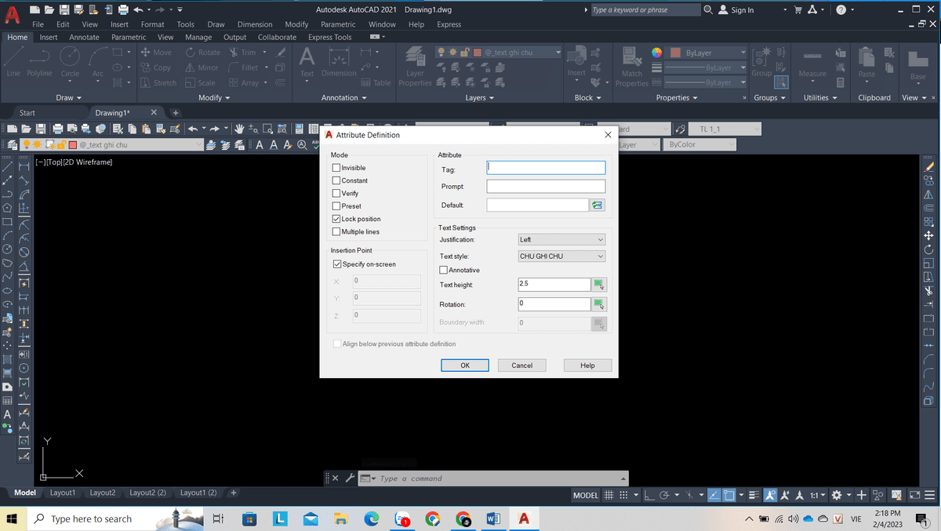Uncheck the Lock position checkbox
This screenshot has width=941, height=531.
click(336, 219)
